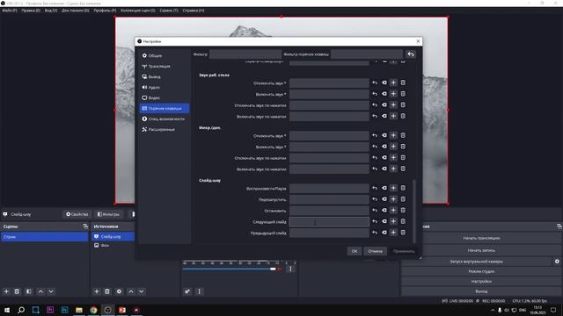Viewport: 563px width, 316px height.
Task: Revert the Микр./доп. Отключить звук hotkey
Action: [x=375, y=135]
